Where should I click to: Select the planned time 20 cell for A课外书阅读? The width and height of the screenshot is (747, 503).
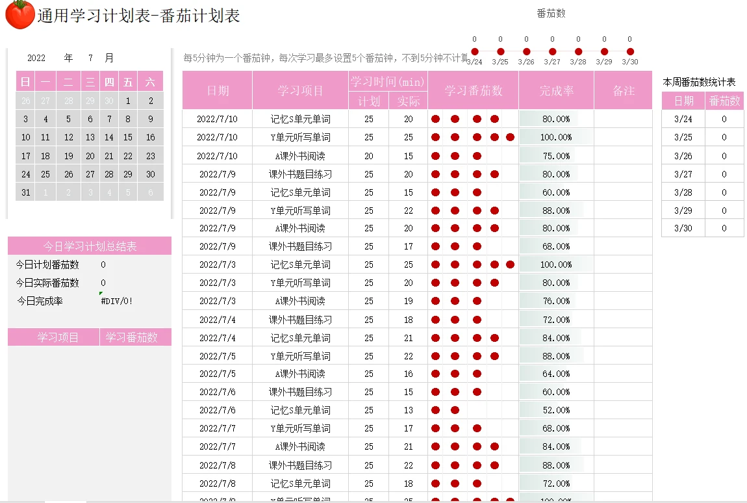tap(369, 156)
